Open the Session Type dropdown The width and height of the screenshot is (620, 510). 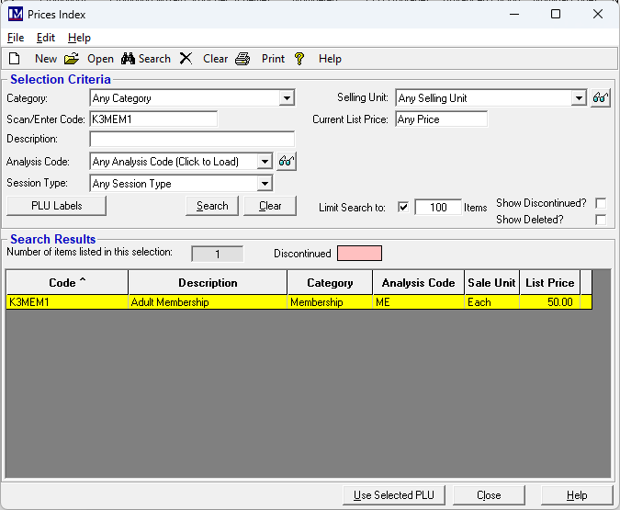[265, 184]
